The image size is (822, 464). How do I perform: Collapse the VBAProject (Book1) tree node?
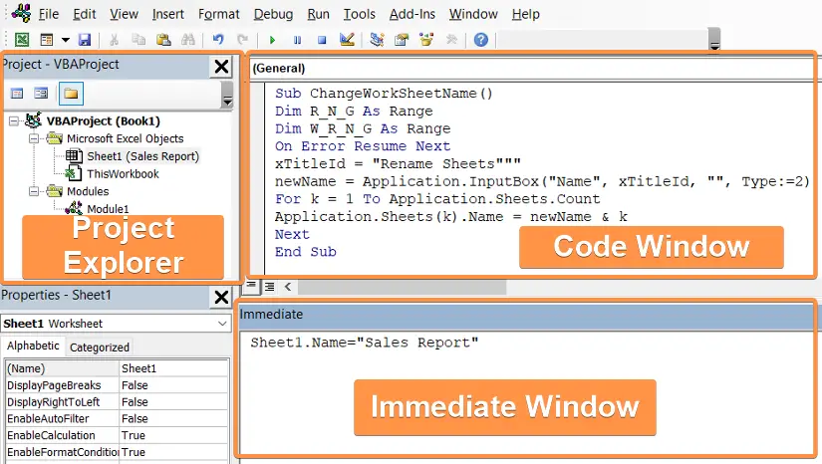click(x=14, y=120)
